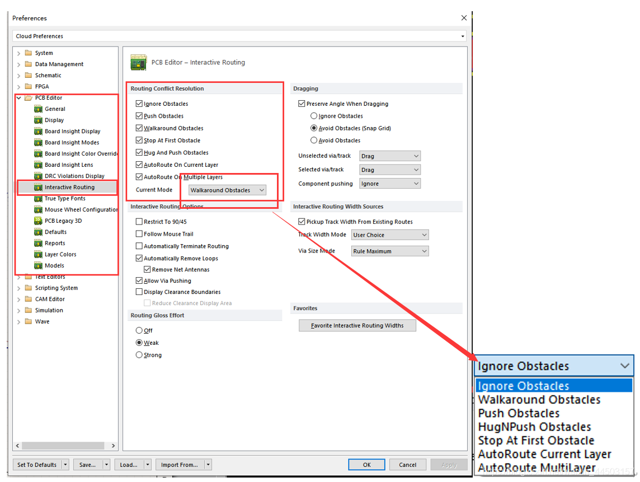Choose HugNPush Obstacles from mode list

pos(534,427)
